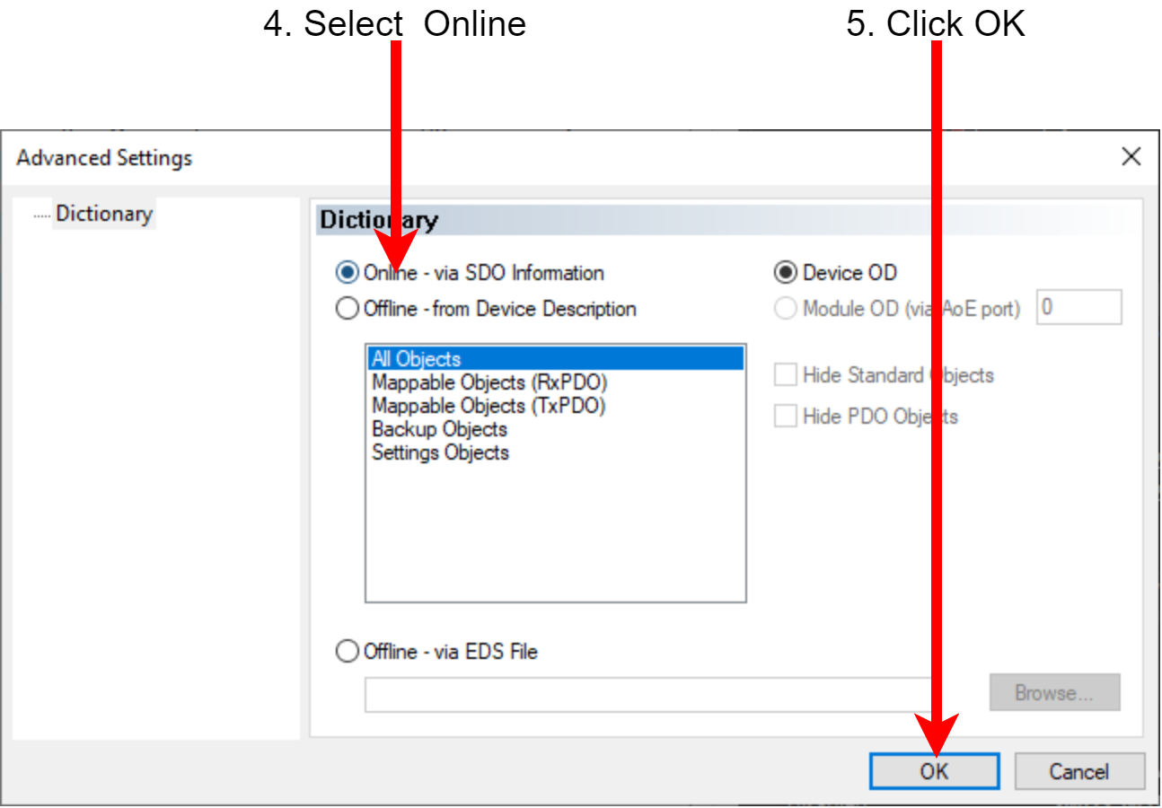The height and width of the screenshot is (808, 1162).
Task: Pick Settings Objects from the list
Action: click(440, 452)
